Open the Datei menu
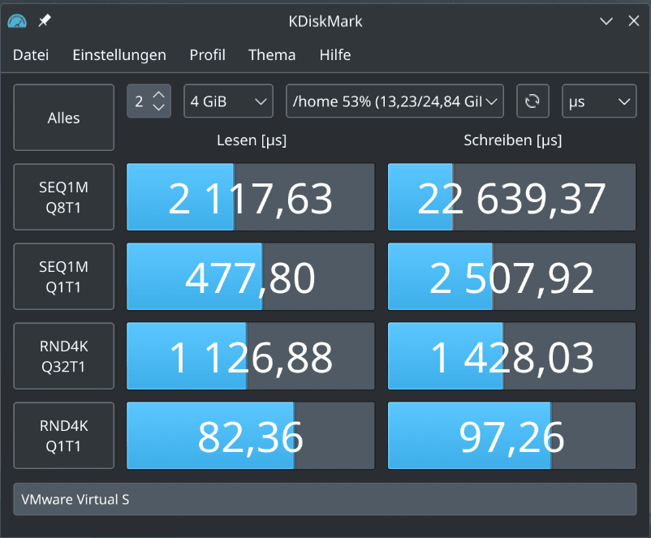 (x=31, y=55)
